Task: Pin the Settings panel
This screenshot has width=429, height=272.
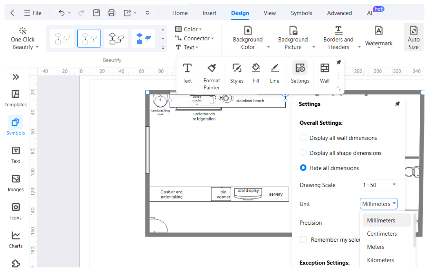Action: point(397,104)
